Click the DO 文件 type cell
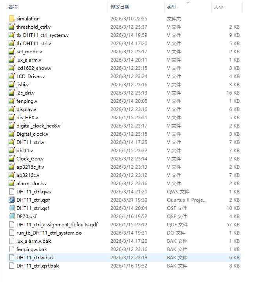Viewport: 277px width, 282px height. pyautogui.click(x=176, y=233)
